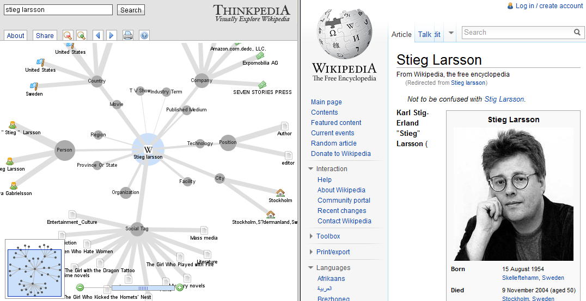586x301 pixels.
Task: Click the zoom out magnifier icon
Action: tap(68, 35)
